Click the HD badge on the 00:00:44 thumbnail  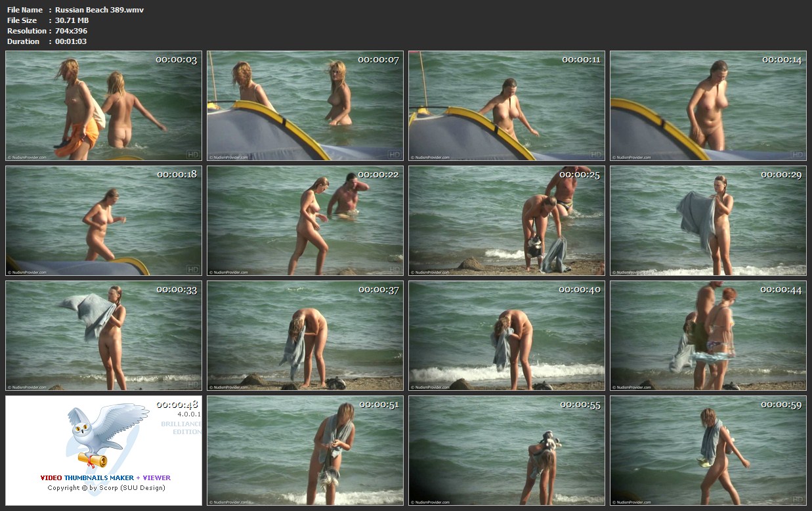tap(797, 385)
